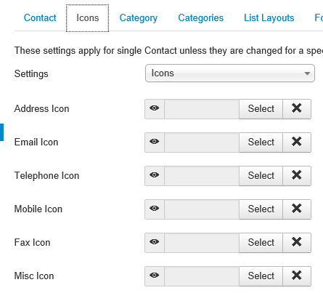Clear the Email Icon with X button
Viewport: 323px width, 293px height.
(297, 143)
